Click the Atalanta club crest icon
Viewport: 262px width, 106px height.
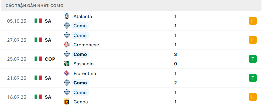point(66,16)
